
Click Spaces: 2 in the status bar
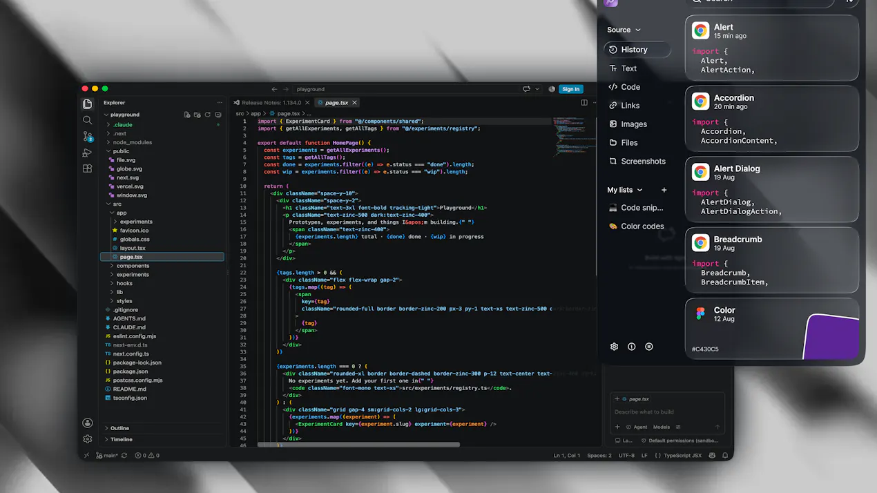click(x=599, y=456)
